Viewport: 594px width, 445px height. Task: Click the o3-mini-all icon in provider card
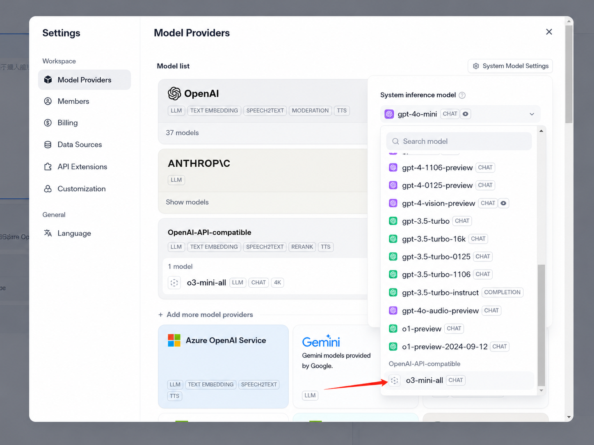click(x=174, y=283)
